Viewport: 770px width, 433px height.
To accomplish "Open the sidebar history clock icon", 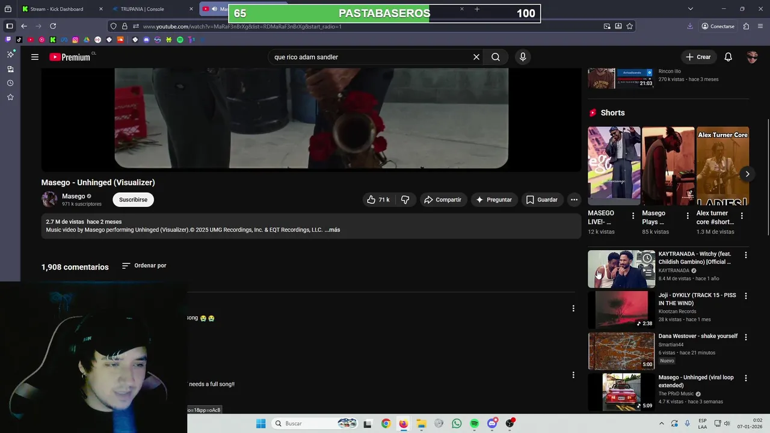I will click(10, 83).
